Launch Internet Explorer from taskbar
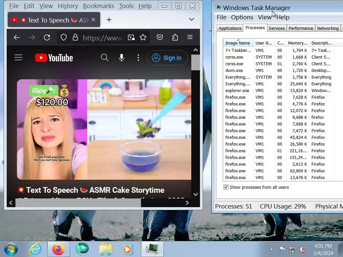This screenshot has width=343, height=257. click(35, 249)
